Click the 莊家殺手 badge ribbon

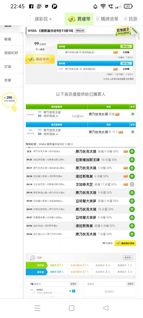coord(123,31)
